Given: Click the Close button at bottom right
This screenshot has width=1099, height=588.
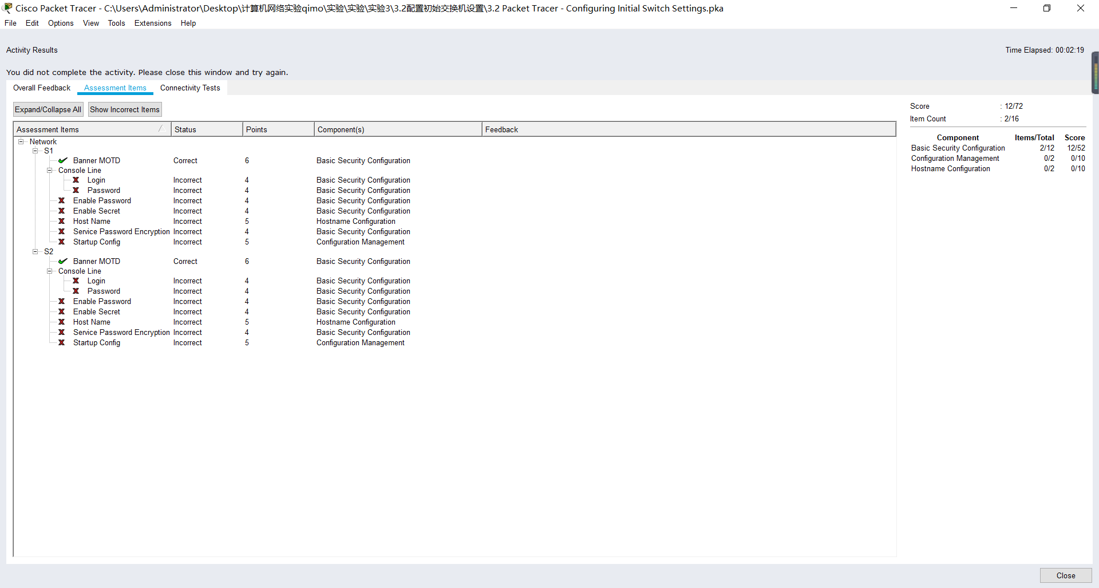Looking at the screenshot, I should 1066,575.
